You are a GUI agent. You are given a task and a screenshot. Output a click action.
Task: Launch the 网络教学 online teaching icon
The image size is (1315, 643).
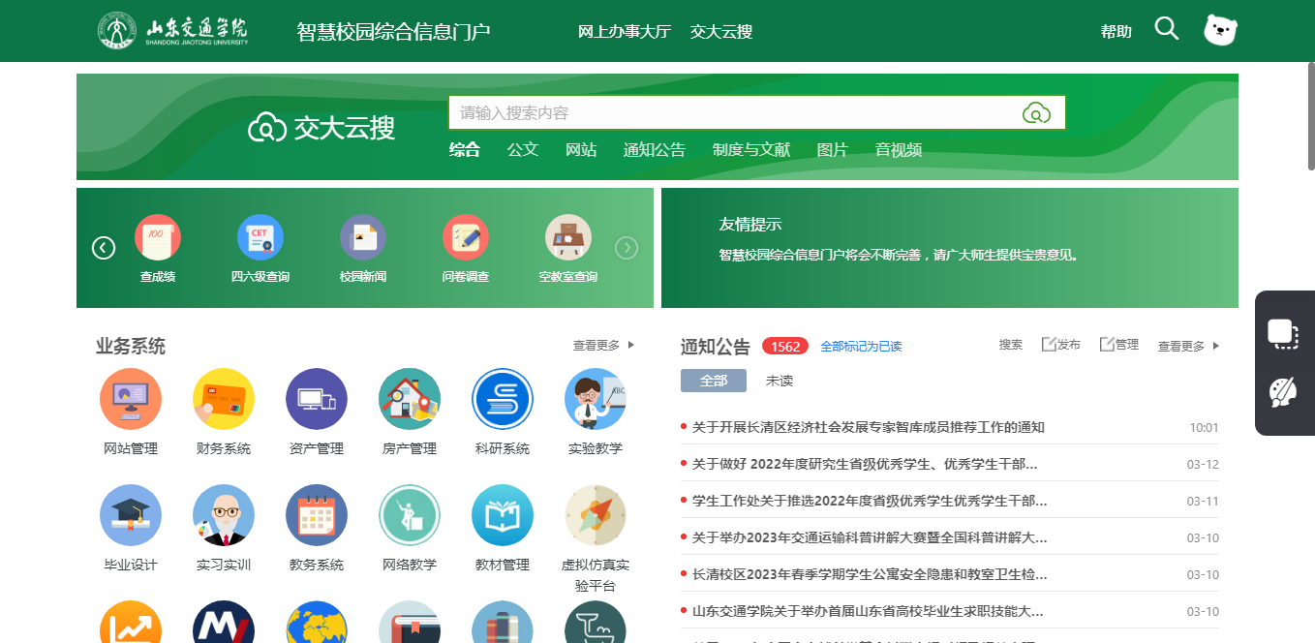410,515
